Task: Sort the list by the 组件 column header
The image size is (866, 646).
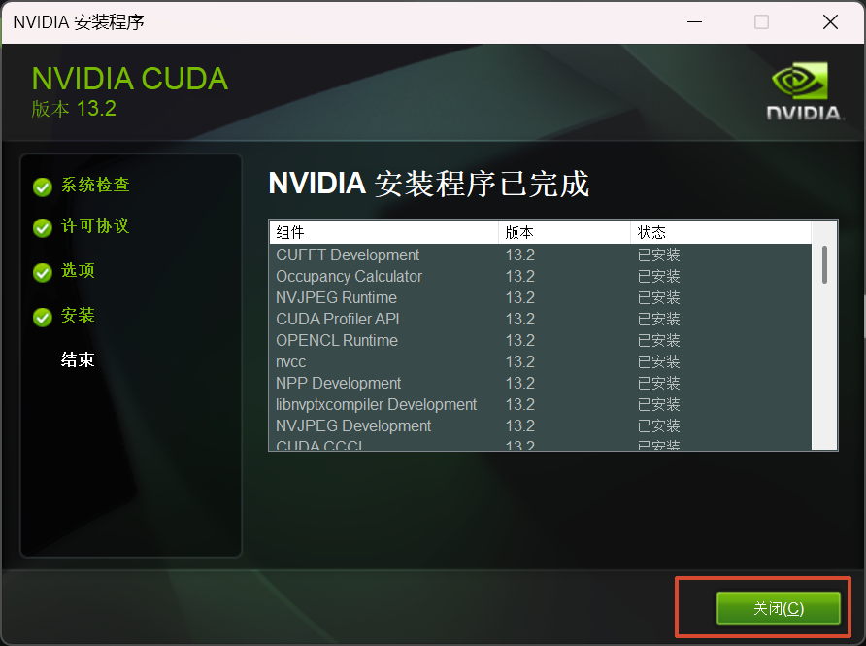Action: tap(384, 232)
